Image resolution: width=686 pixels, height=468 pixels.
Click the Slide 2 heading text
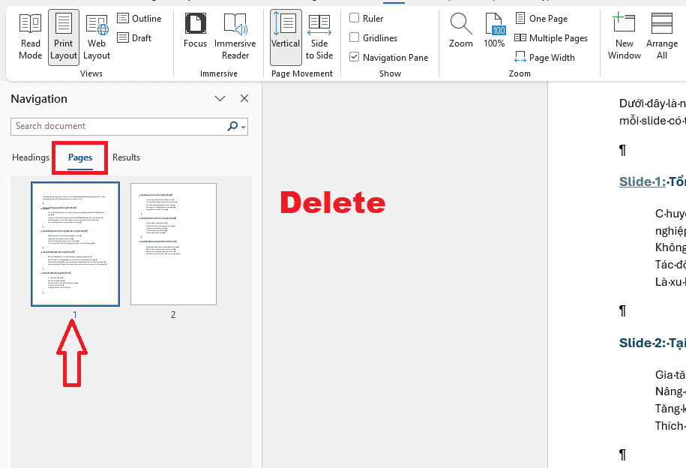pos(652,343)
